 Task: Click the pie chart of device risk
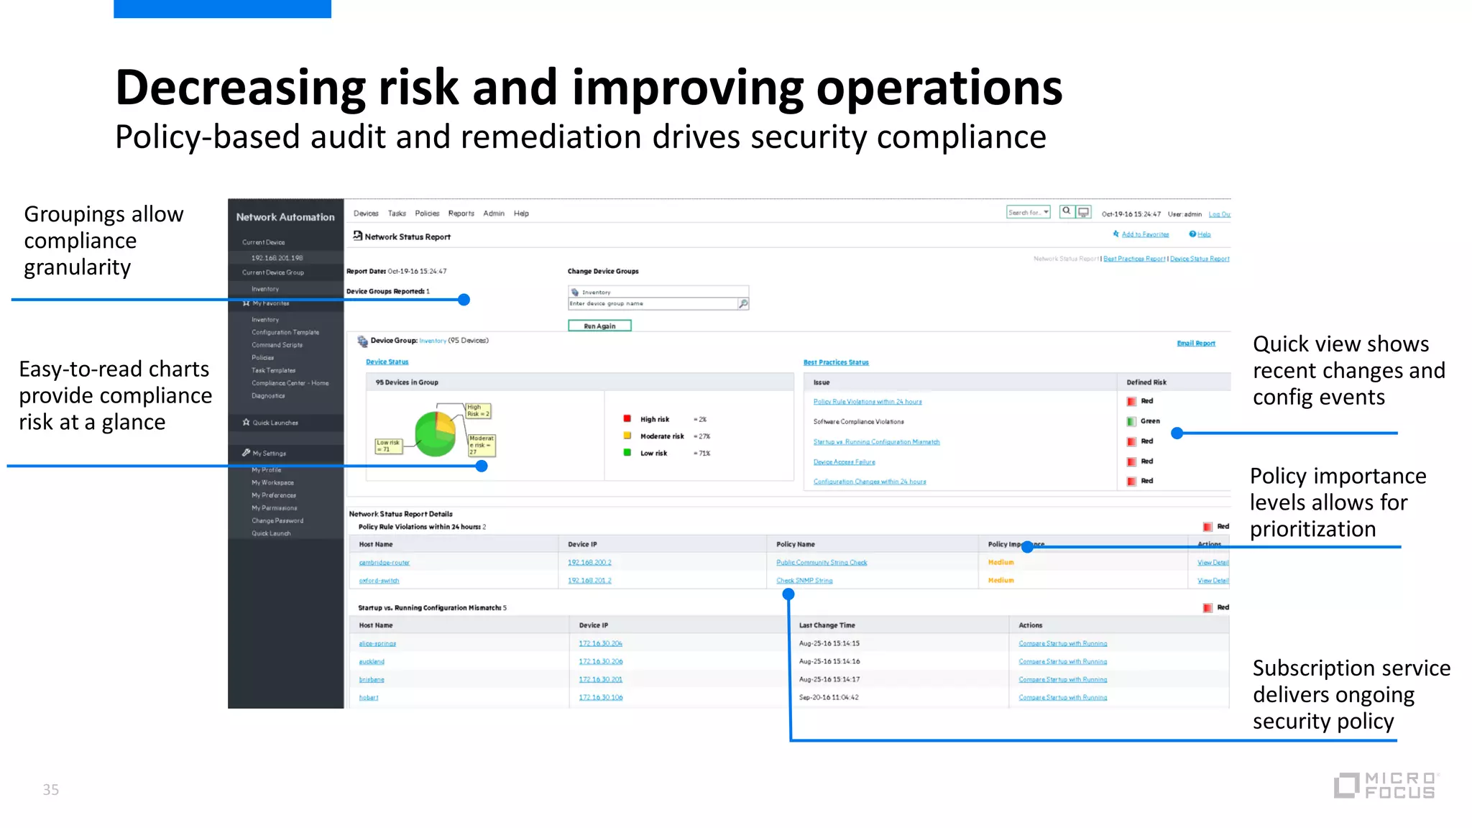pos(436,433)
